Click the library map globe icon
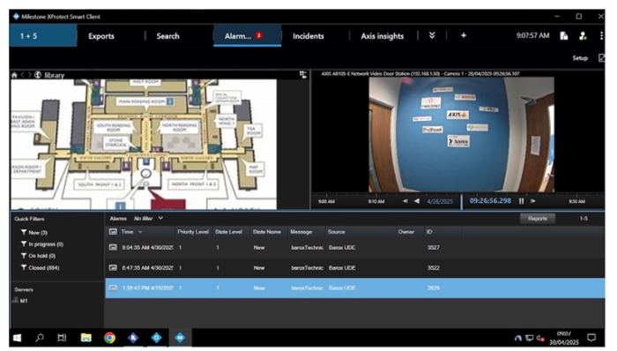 [38, 75]
